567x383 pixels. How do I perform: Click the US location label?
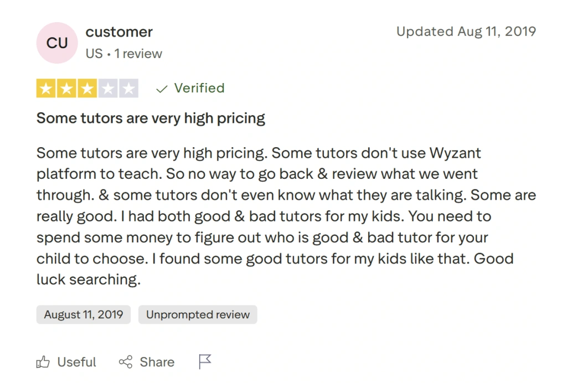click(94, 53)
